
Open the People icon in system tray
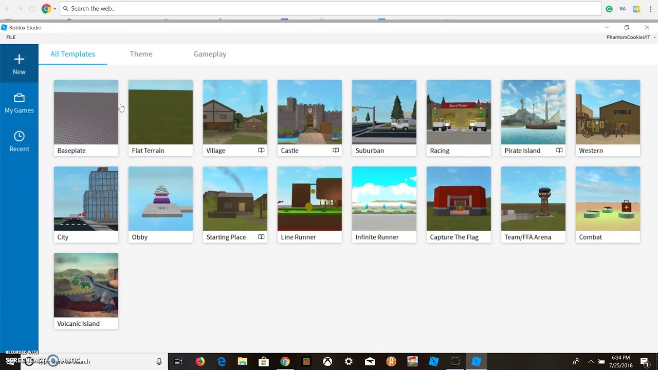point(576,361)
